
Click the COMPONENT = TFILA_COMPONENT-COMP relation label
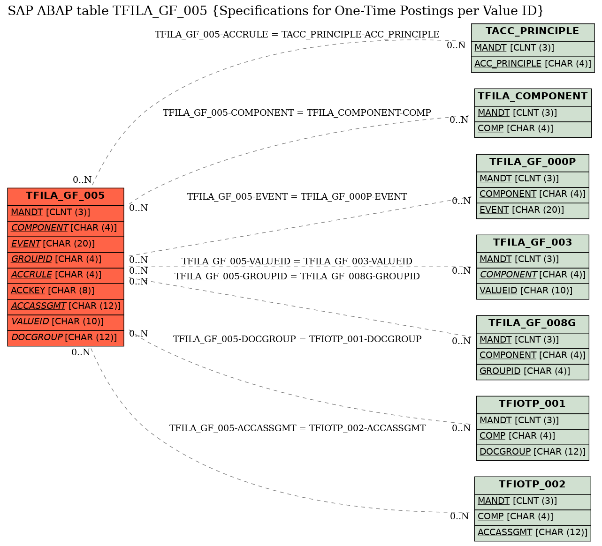[297, 113]
